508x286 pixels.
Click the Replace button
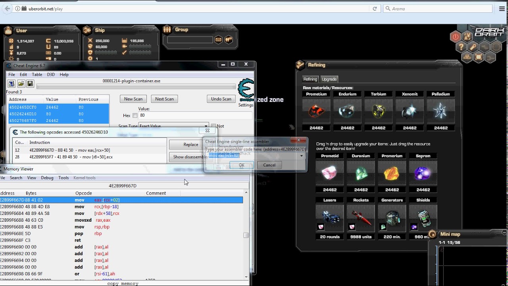[x=191, y=145]
